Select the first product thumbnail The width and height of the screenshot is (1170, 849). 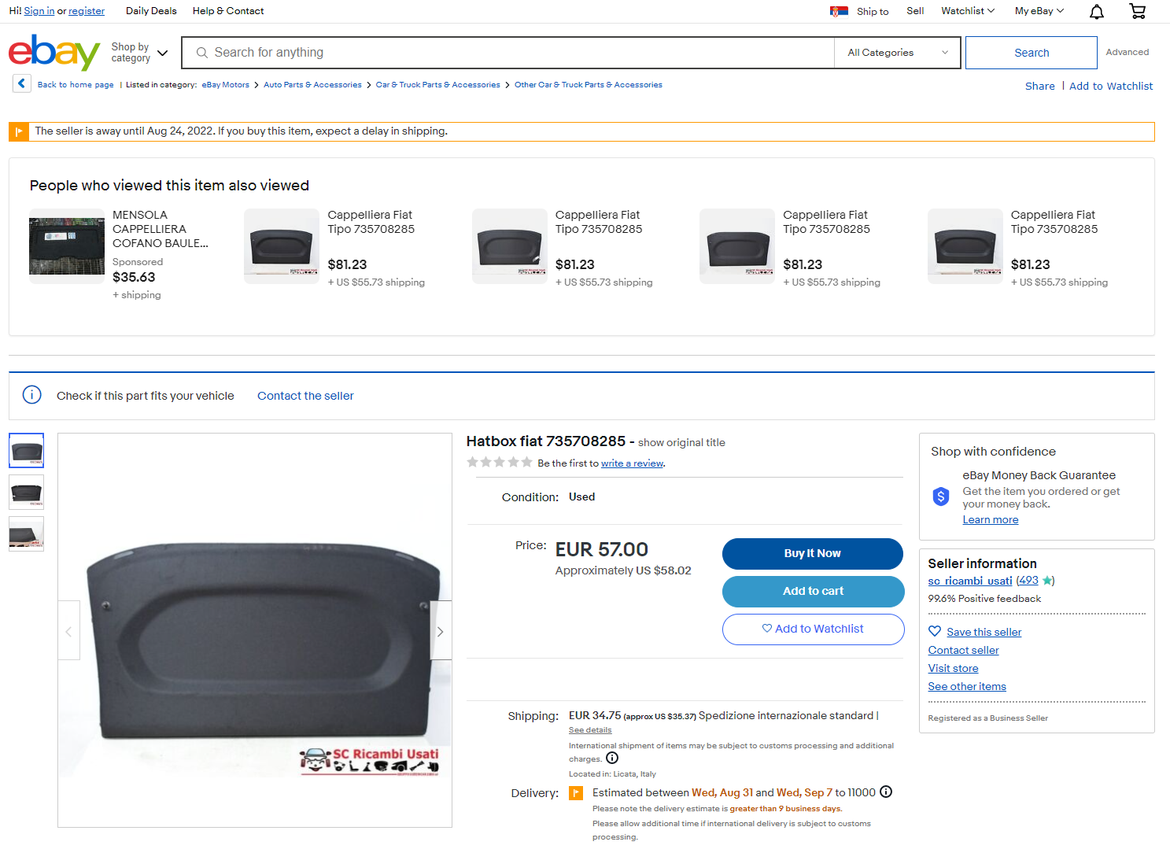coord(26,450)
